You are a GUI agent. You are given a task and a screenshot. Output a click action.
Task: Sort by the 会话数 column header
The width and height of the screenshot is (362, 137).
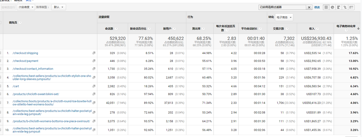[109, 29]
